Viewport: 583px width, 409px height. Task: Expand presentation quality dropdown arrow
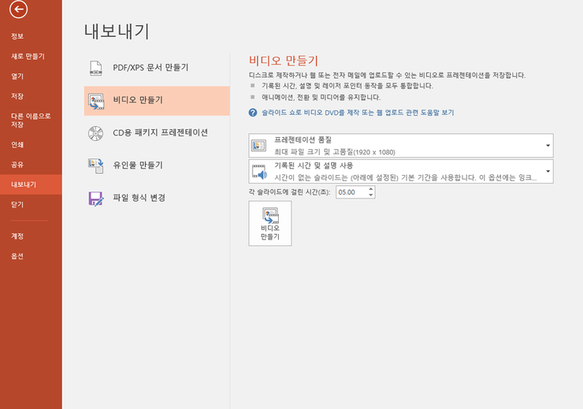coord(548,145)
